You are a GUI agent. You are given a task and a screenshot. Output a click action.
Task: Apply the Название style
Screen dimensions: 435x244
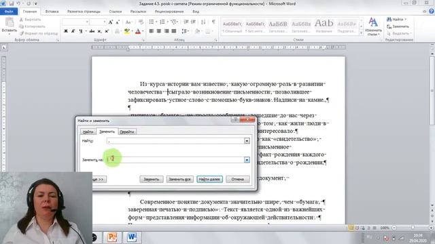coord(324,26)
